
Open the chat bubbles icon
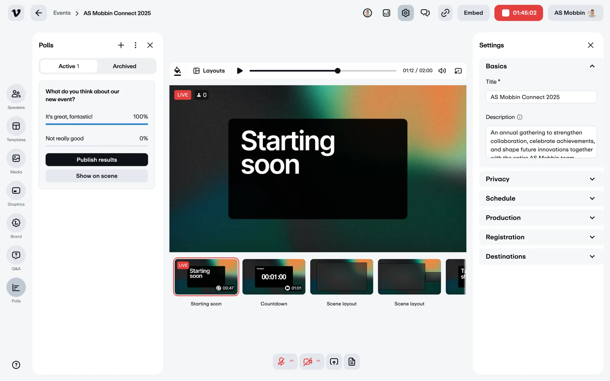point(425,13)
